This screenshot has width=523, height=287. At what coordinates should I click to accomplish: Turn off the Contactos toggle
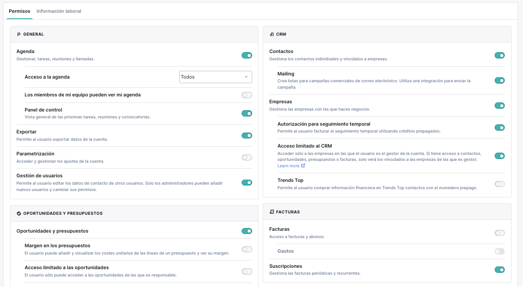coord(500,55)
